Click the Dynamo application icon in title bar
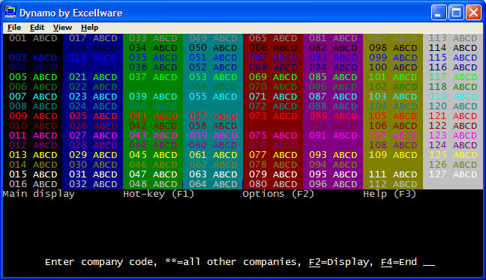This screenshot has width=486, height=280. point(10,13)
